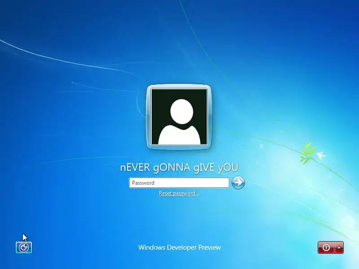Click the nEVER gONNA gIVE yOU username
This screenshot has height=269, width=359.
[179, 168]
